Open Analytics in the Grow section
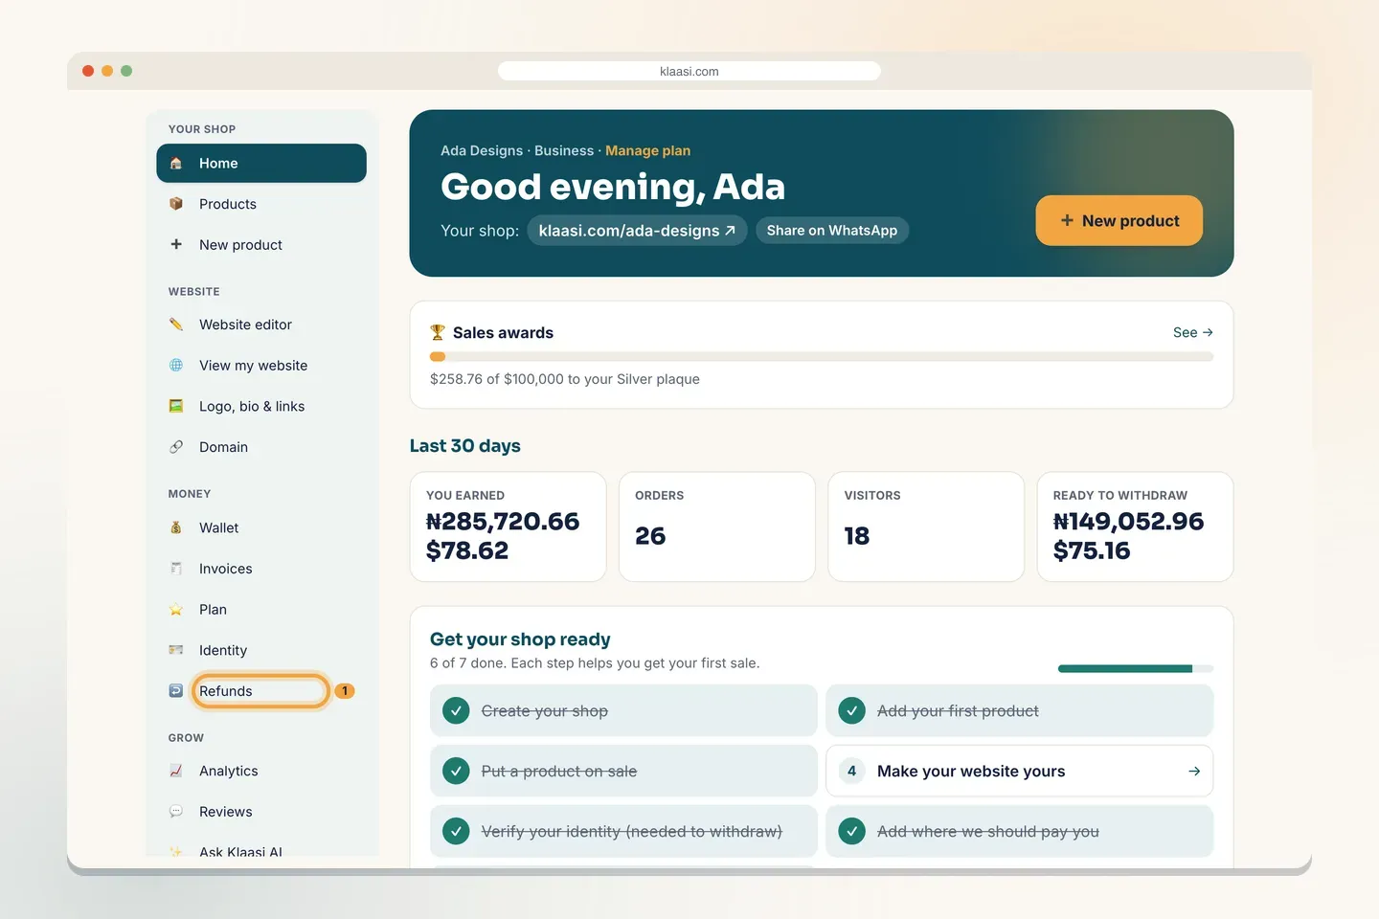1379x919 pixels. pyautogui.click(x=261, y=771)
